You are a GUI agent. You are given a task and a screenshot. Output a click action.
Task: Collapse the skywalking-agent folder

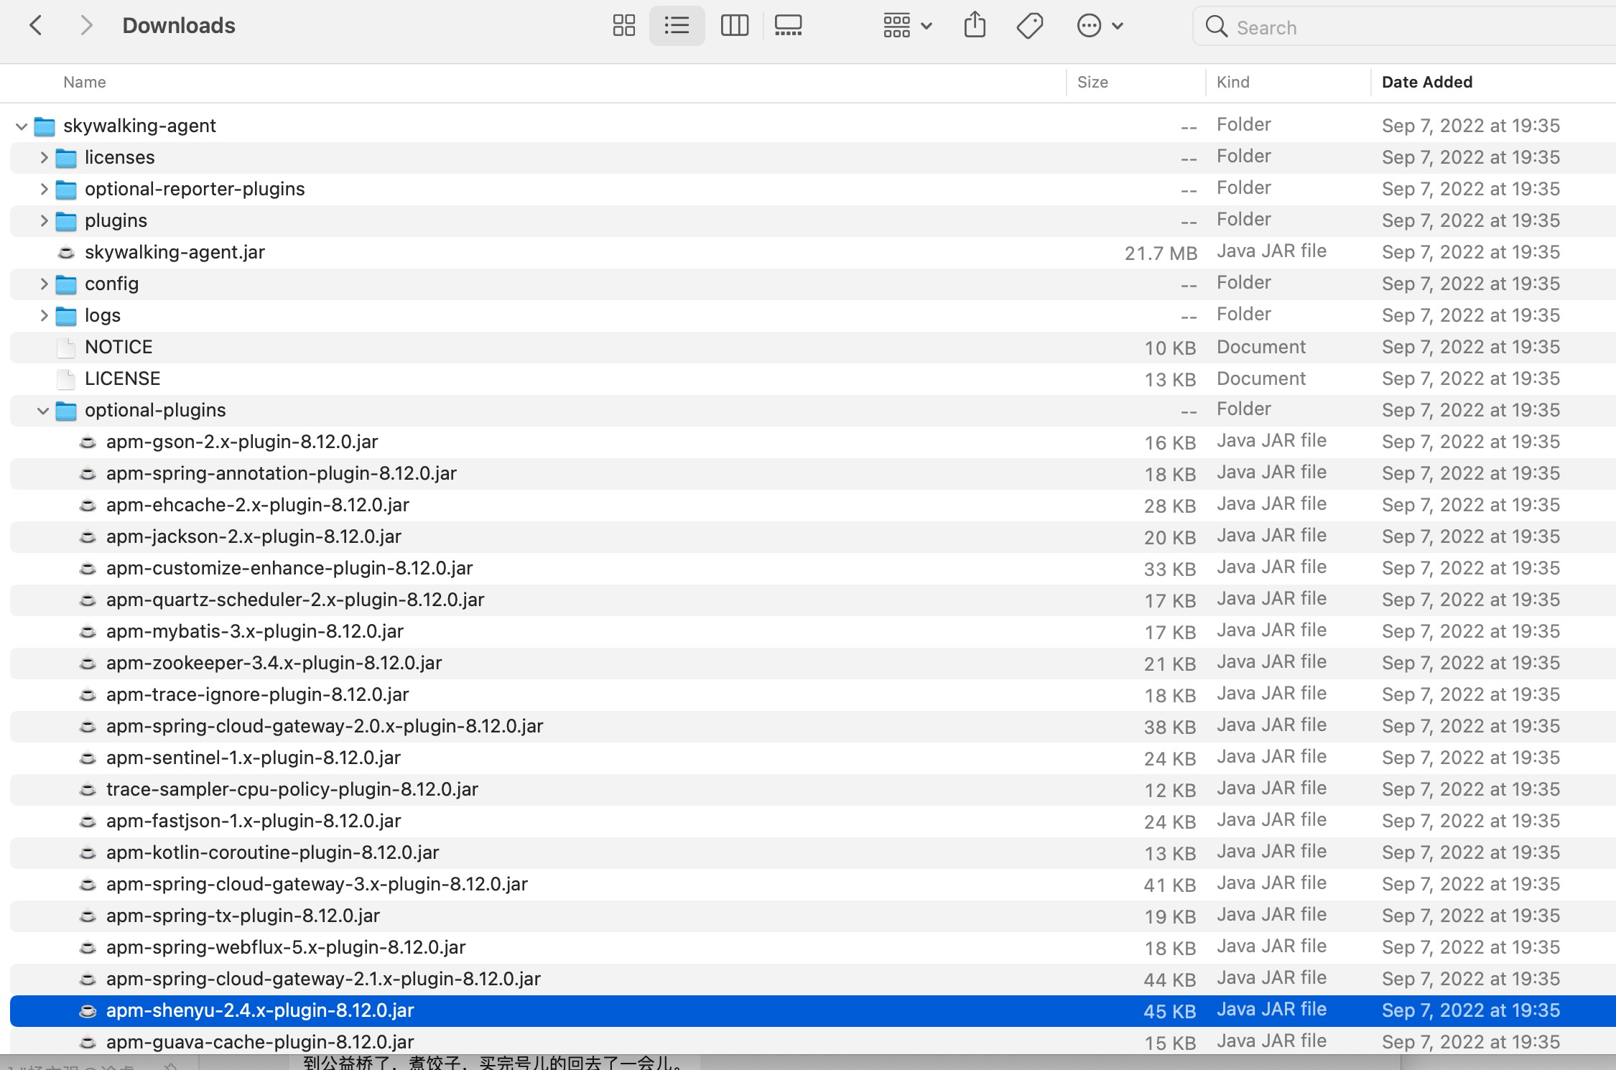(22, 126)
